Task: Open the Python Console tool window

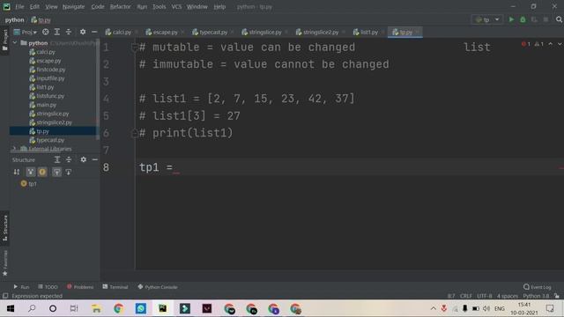Action: [x=158, y=287]
